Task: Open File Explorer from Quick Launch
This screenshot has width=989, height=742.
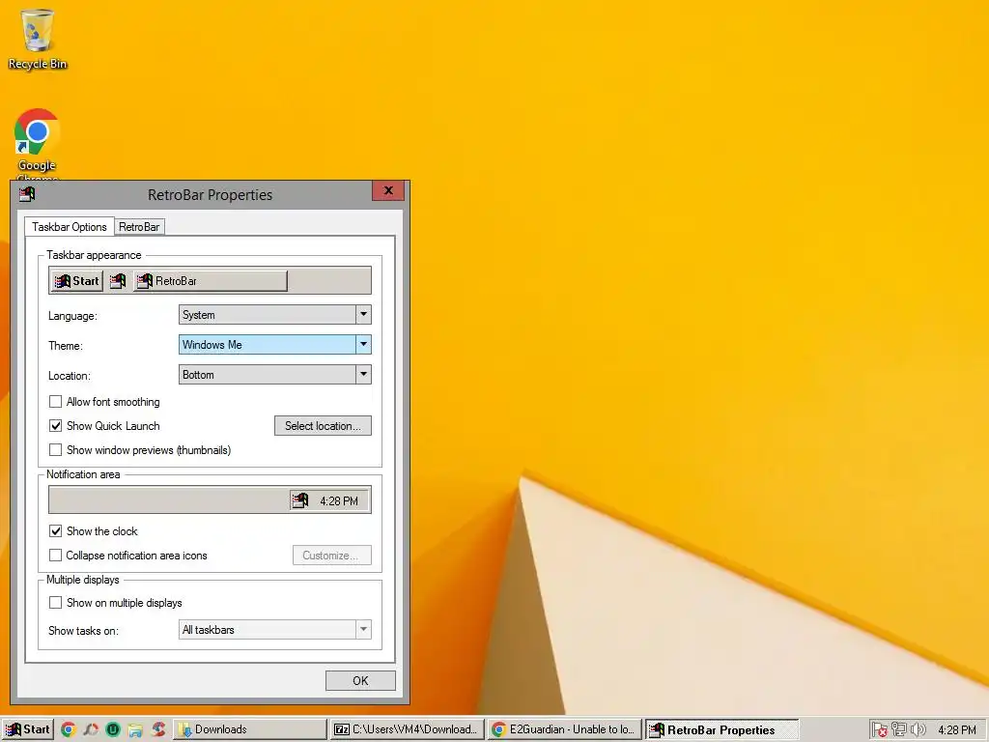Action: 135,730
